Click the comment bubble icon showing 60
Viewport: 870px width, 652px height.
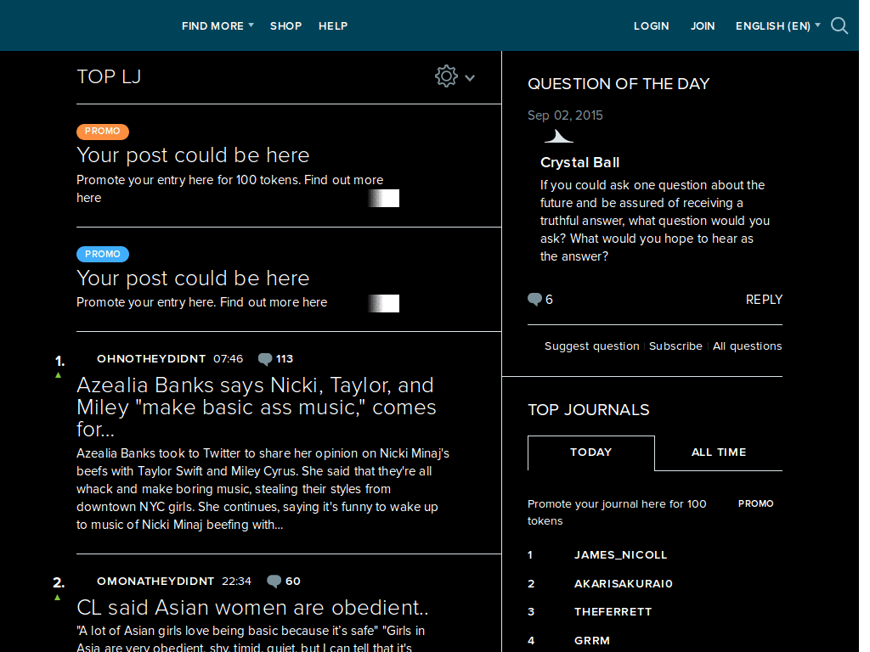[274, 581]
